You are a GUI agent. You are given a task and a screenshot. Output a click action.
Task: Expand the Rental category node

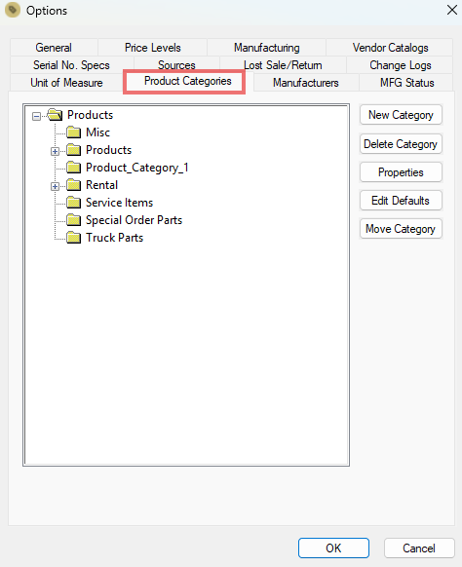(55, 187)
